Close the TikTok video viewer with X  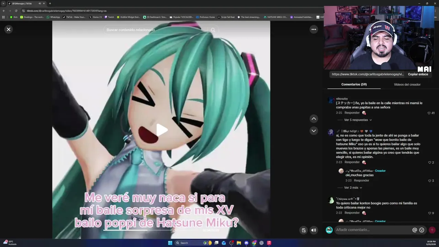click(9, 29)
